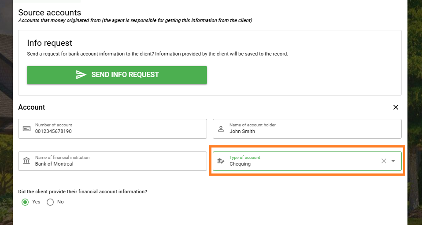Click the Info request heading
This screenshot has width=422, height=225.
tap(49, 43)
